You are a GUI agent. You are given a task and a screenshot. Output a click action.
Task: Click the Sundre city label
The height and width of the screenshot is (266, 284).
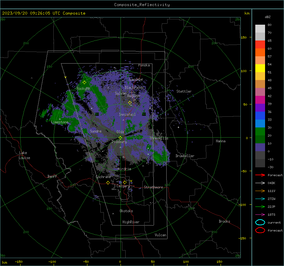pos(96,131)
